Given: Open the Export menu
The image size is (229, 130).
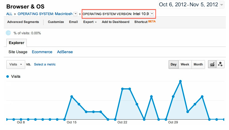Looking at the screenshot, I should tap(90, 22).
